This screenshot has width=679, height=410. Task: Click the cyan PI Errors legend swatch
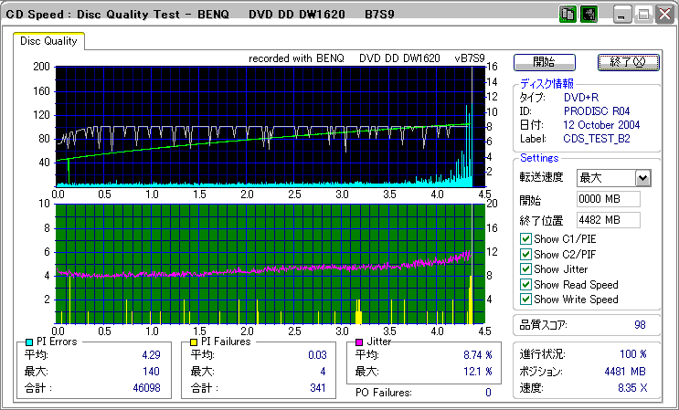pyautogui.click(x=29, y=342)
